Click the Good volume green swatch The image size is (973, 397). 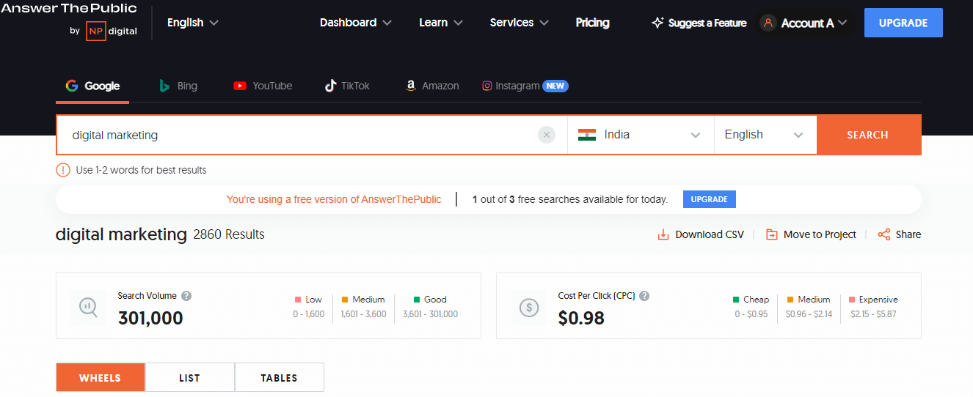click(417, 300)
